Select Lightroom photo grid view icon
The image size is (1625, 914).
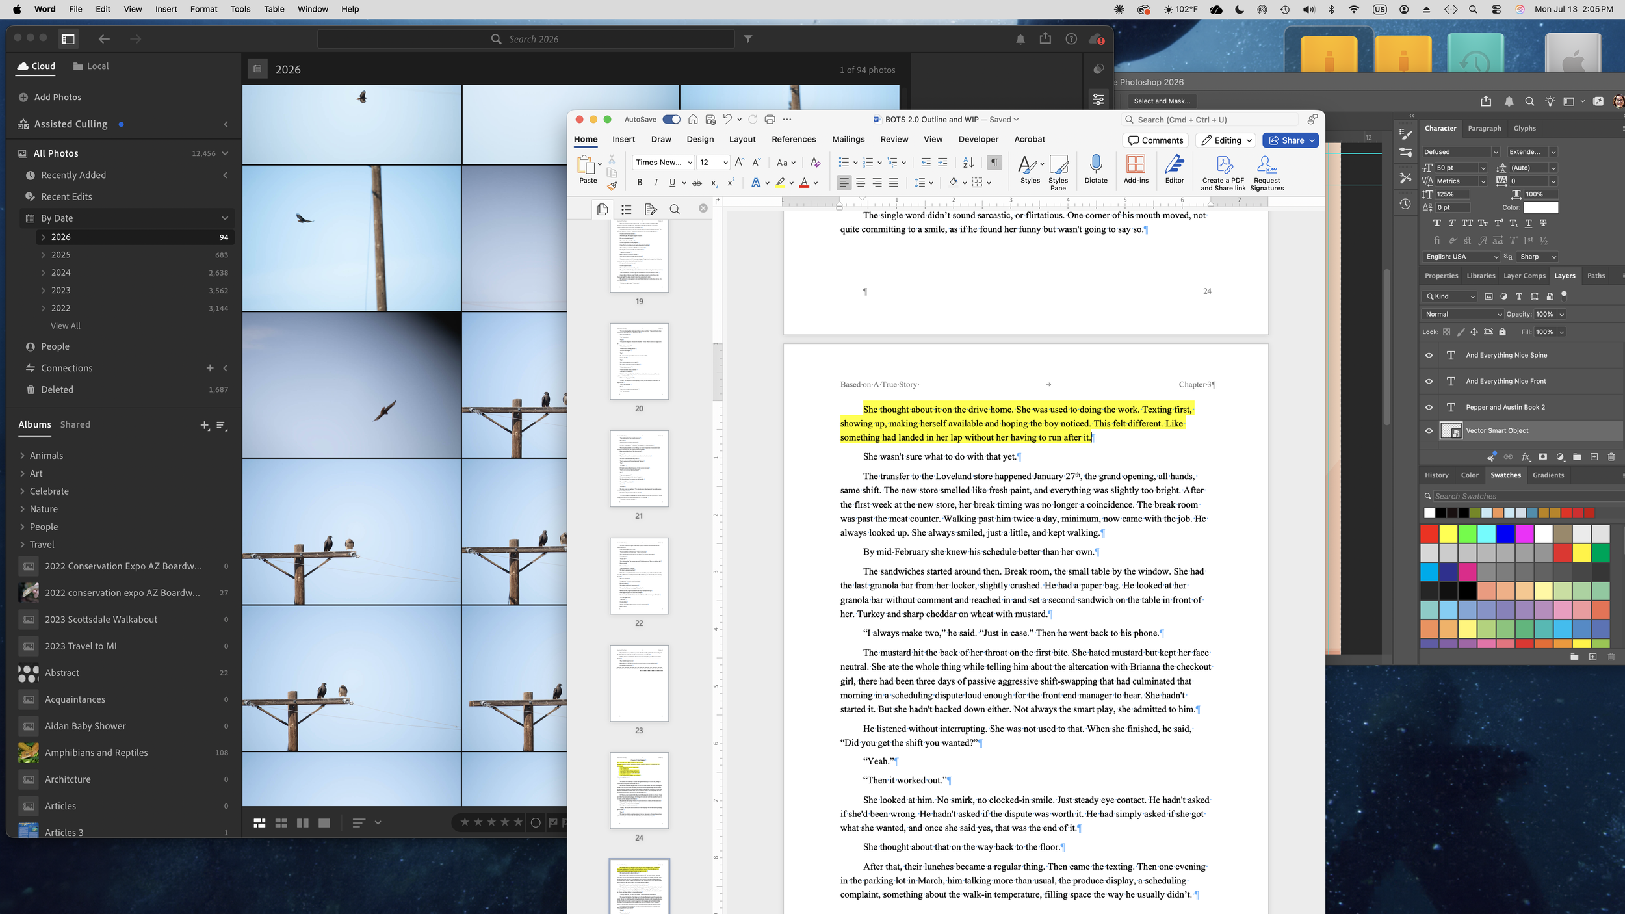point(259,823)
